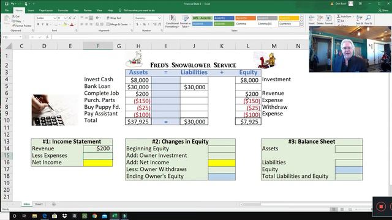Click the AutoSum sigma icon

[339, 16]
